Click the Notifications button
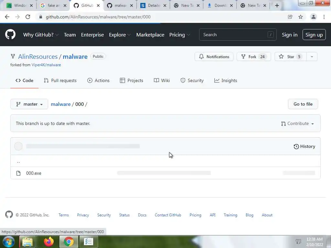Viewport: 331px width, 248px height. [x=214, y=57]
